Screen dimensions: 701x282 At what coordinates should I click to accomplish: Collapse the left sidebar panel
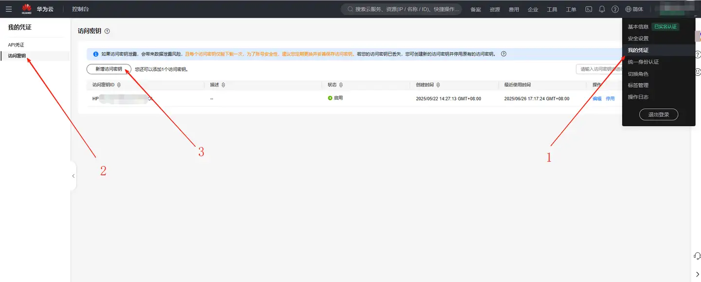pos(74,176)
